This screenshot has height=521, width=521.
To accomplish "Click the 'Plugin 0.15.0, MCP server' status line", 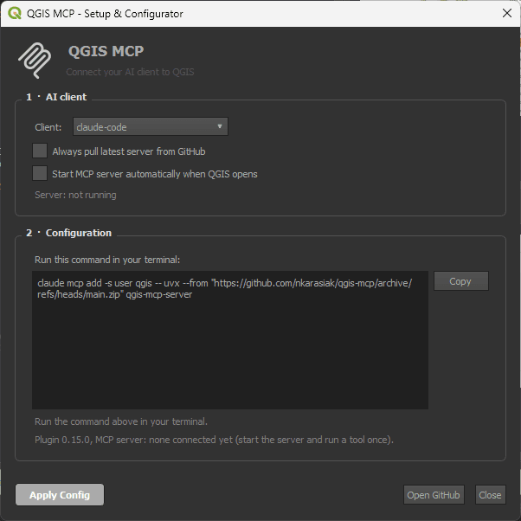I will (x=214, y=440).
